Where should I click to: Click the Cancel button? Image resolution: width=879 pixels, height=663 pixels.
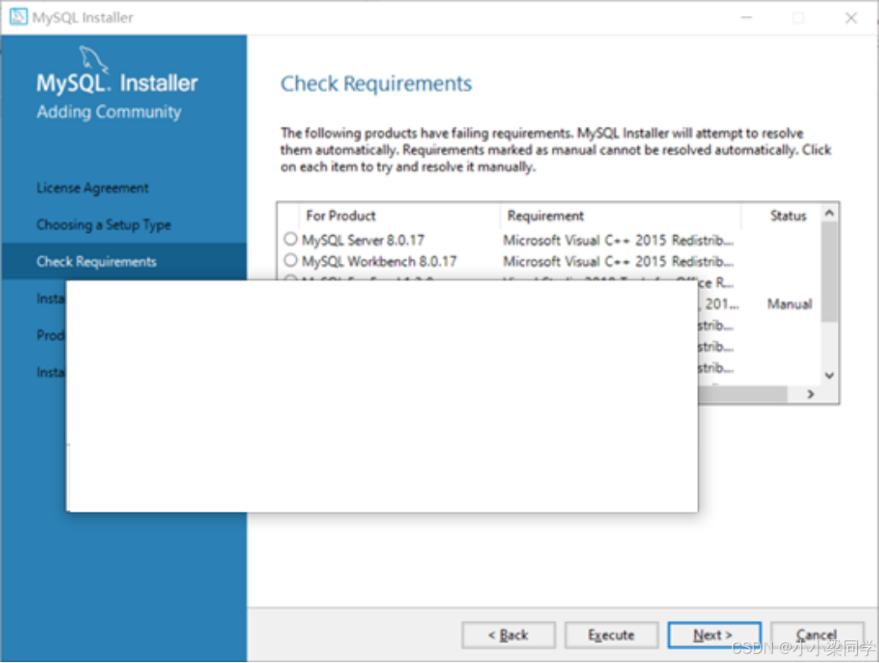point(817,635)
